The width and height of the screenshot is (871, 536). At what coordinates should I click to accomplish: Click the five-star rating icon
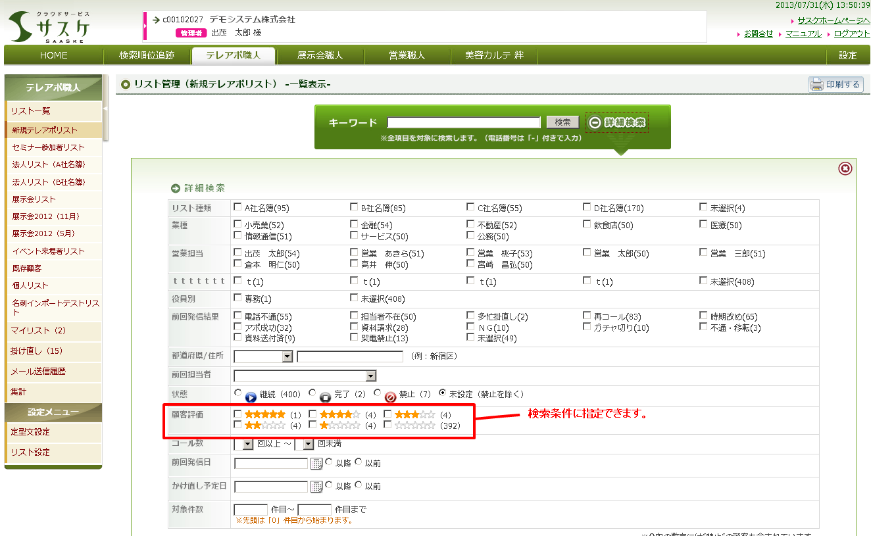264,415
